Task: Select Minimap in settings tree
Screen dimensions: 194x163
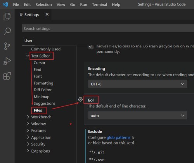Action: (42, 97)
